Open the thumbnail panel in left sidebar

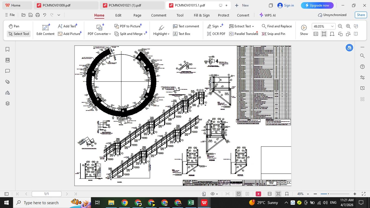click(x=8, y=60)
